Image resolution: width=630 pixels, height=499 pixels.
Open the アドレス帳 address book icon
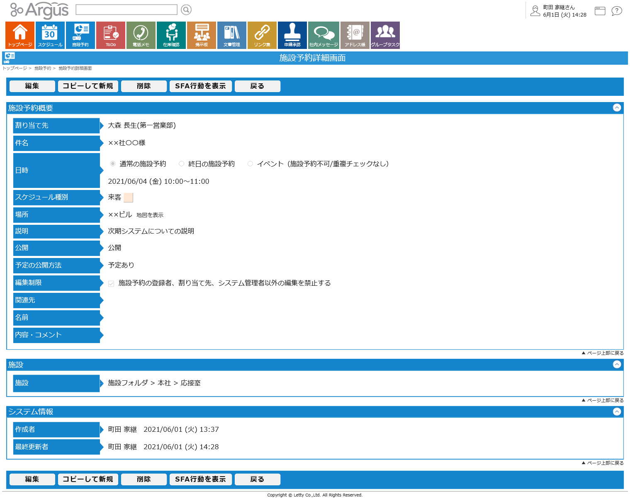click(355, 35)
